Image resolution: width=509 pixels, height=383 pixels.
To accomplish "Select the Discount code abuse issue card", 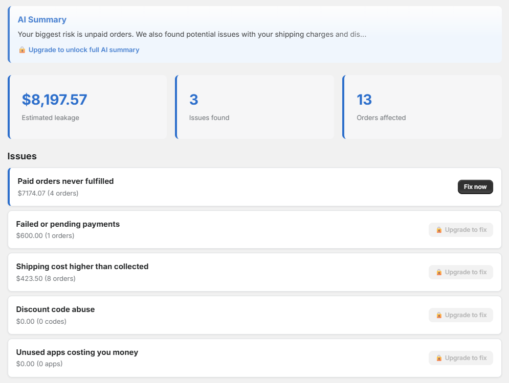I will tap(255, 315).
